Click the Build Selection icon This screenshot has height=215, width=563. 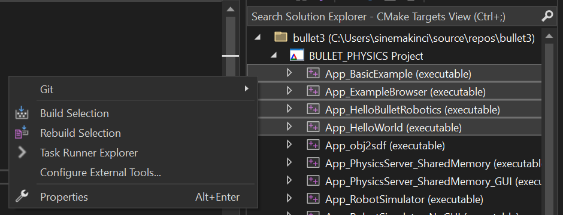click(22, 113)
